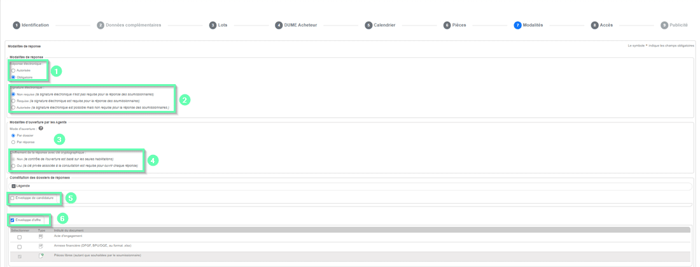This screenshot has width=700, height=267.
Task: Uncheck the Enveloppe d'offre checkbox
Action: (x=12, y=220)
